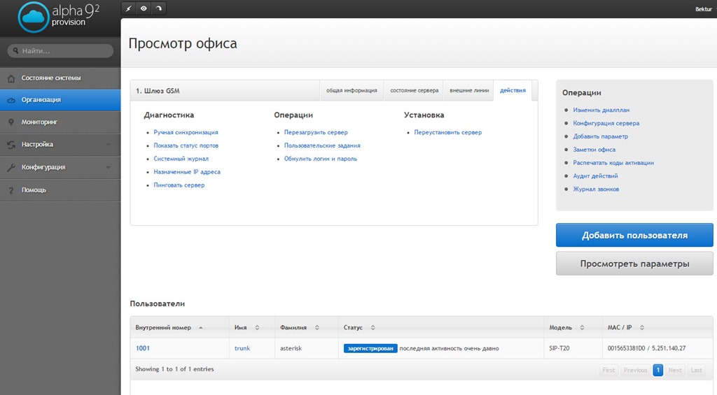
Task: Click Распечатать коды активации link
Action: pyautogui.click(x=613, y=163)
